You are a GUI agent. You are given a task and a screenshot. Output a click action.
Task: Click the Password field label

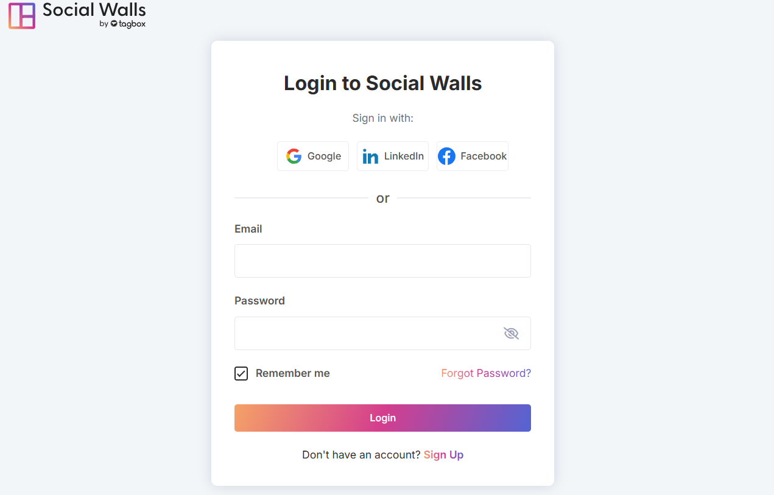click(x=259, y=301)
